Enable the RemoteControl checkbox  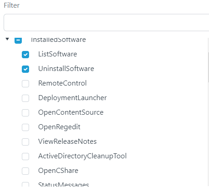coord(25,84)
